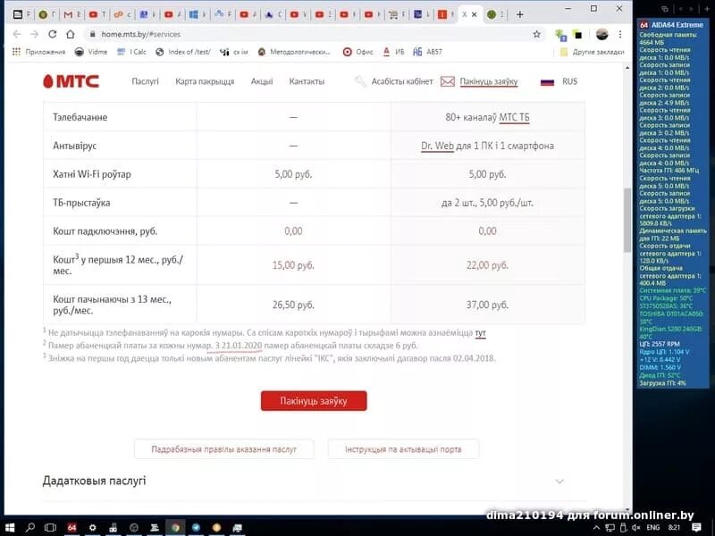Click the ТБ-прыстаўка row label

(x=81, y=203)
